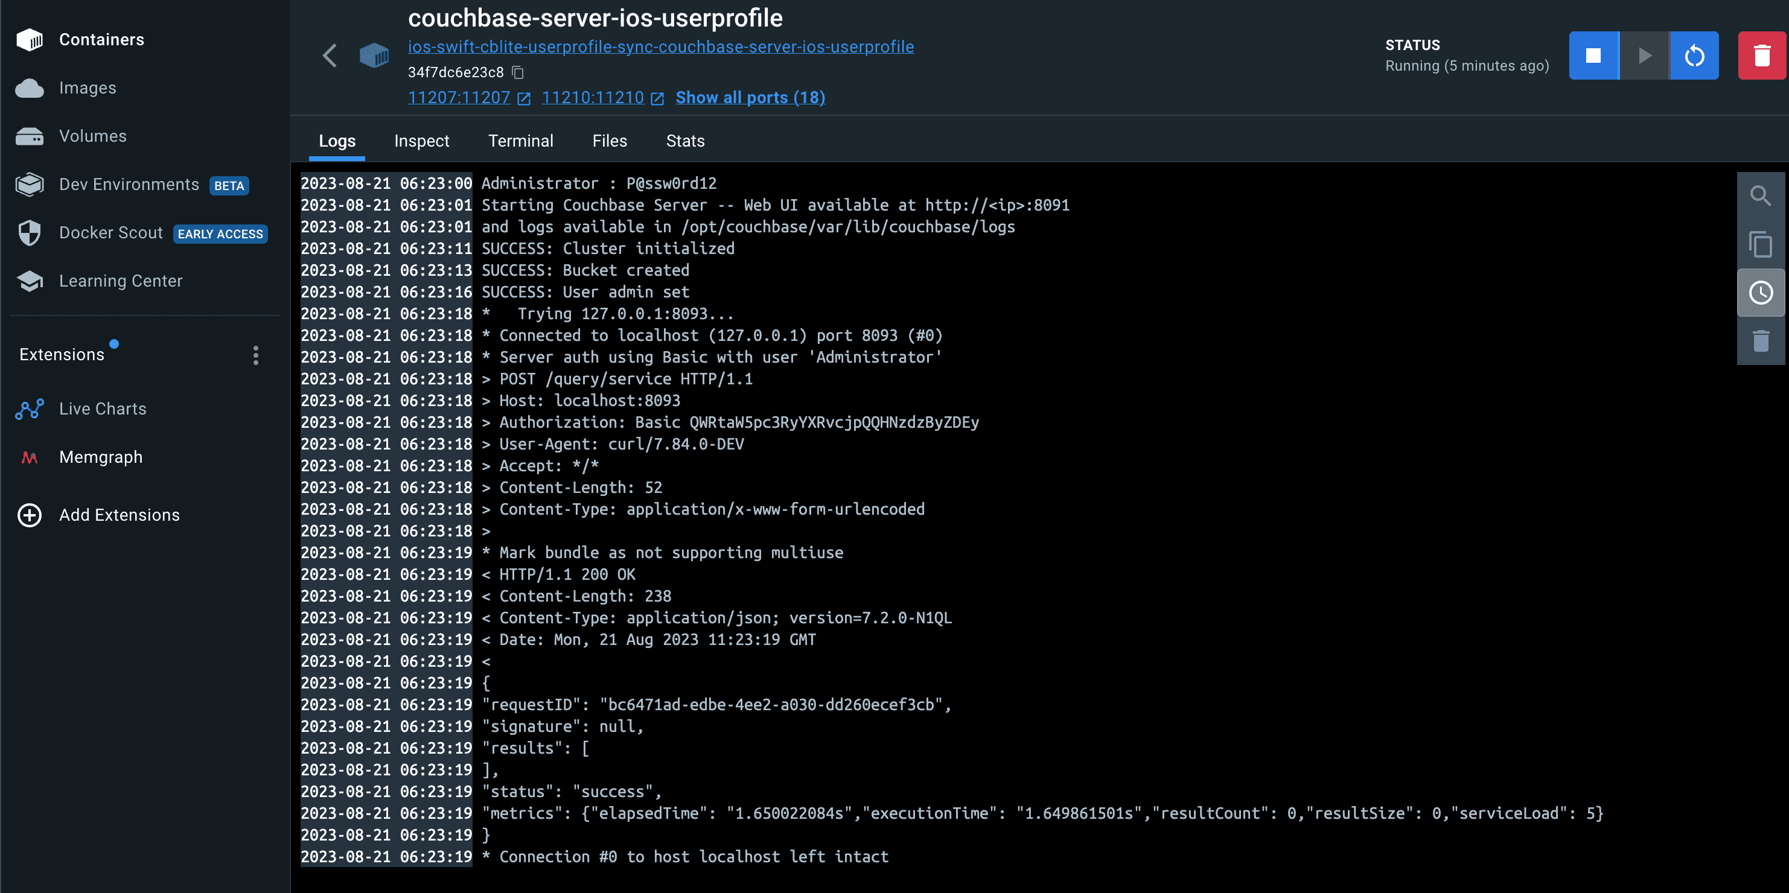1789x893 pixels.
Task: Clear the logs with trash icon
Action: [1761, 341]
